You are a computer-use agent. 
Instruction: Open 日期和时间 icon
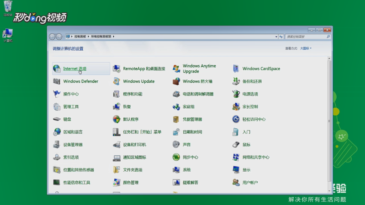(176, 131)
